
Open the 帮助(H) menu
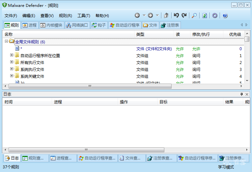[102, 16]
